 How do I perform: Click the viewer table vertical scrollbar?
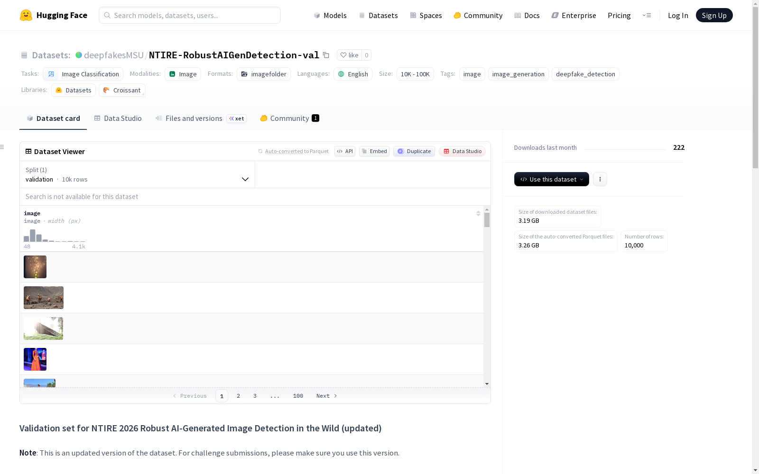tap(487, 220)
